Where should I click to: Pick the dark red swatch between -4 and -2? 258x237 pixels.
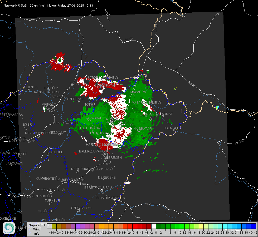pos(149,226)
